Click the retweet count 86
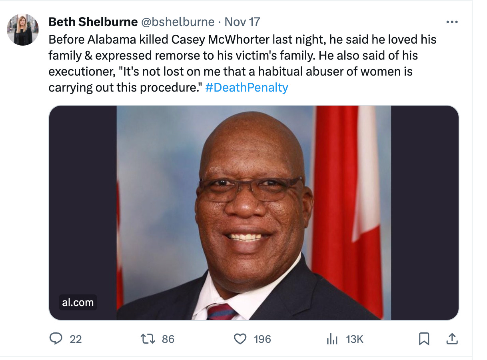487x360 pixels. coord(166,339)
